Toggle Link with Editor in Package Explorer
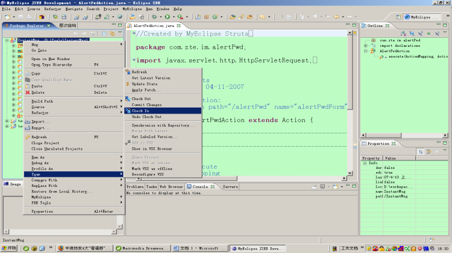Viewport: 452px width, 253px height. pyautogui.click(x=112, y=34)
